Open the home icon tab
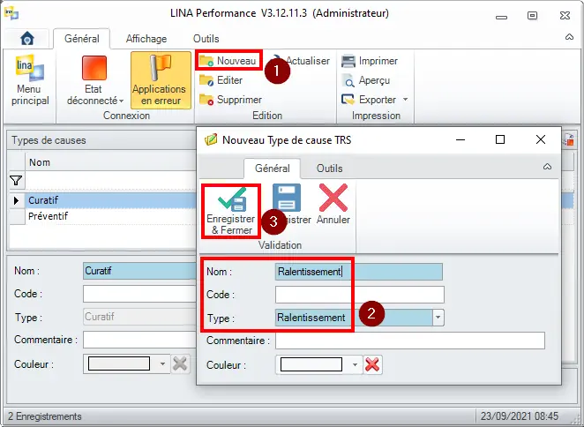Viewport: 584px width, 427px height. pos(26,39)
